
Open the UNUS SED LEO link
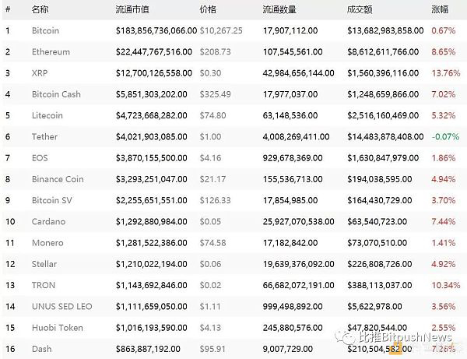pyautogui.click(x=62, y=307)
